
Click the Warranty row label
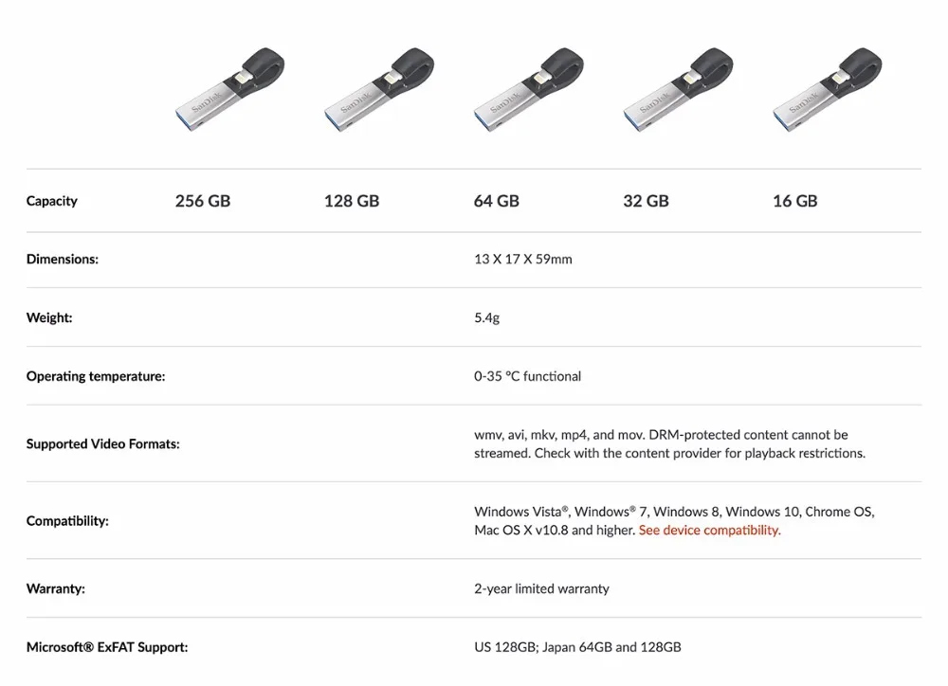[x=56, y=589]
